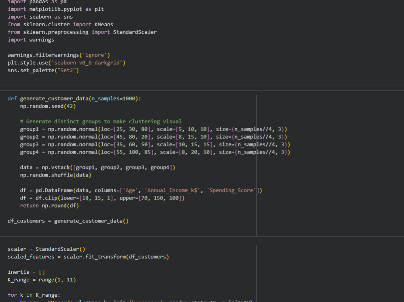Click the generate_customer_data name in the def line
404x302 pixels.
54,98
